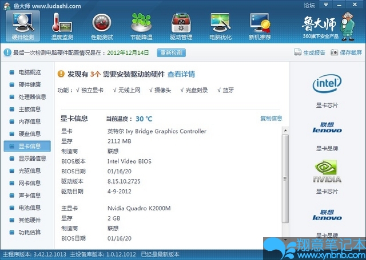Click Nvidia Quadro K2000M text

point(139,208)
